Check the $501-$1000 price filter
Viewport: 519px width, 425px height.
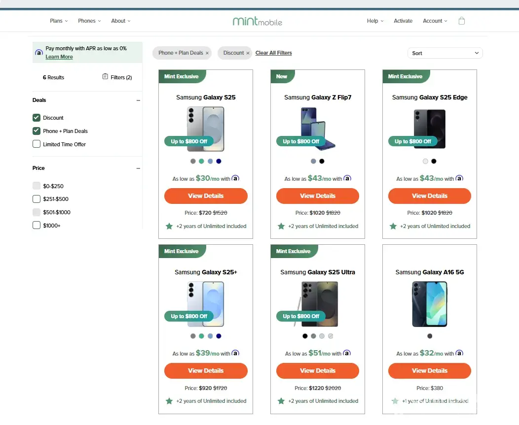pos(37,212)
